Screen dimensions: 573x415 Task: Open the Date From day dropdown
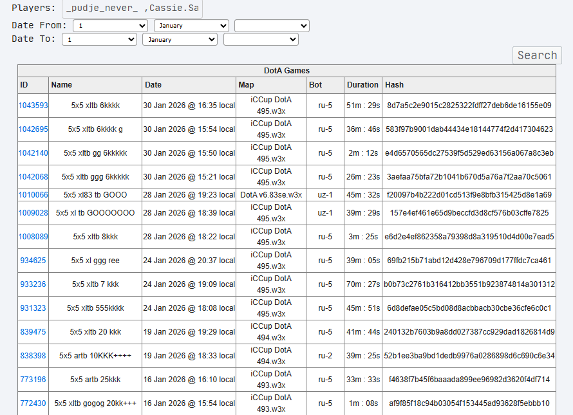coord(110,26)
